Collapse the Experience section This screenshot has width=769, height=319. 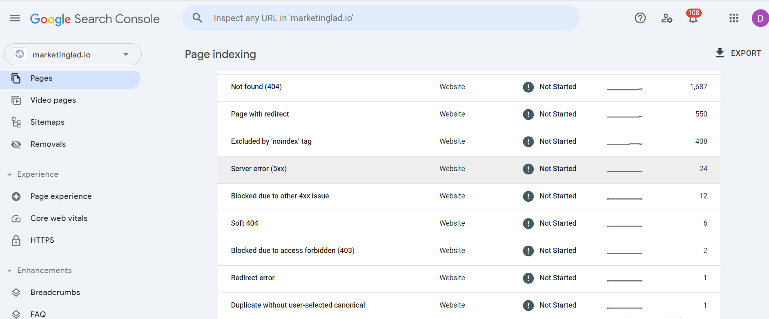click(9, 174)
